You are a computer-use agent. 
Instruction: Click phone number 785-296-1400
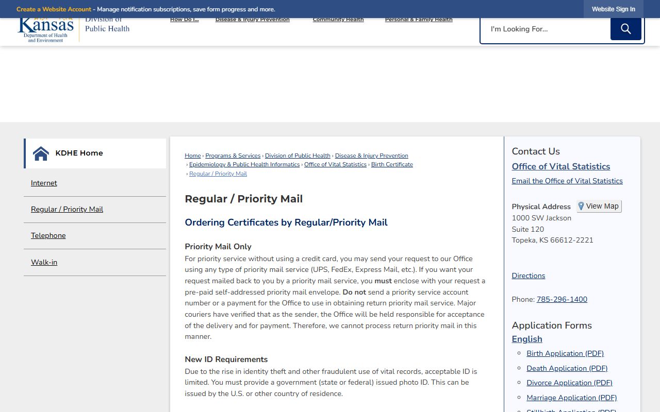coord(562,299)
